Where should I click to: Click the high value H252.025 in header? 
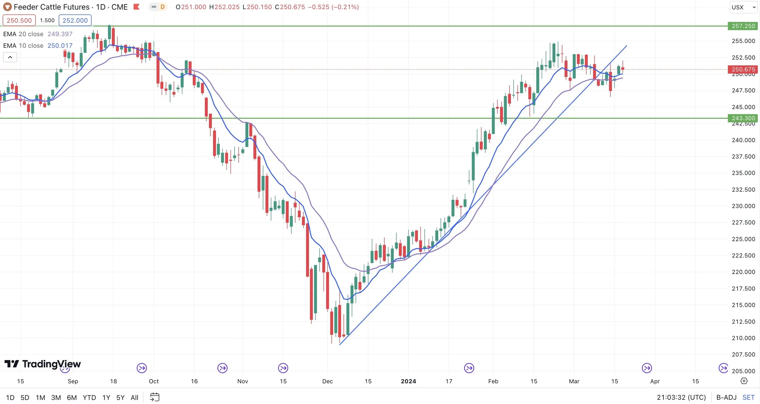click(224, 7)
